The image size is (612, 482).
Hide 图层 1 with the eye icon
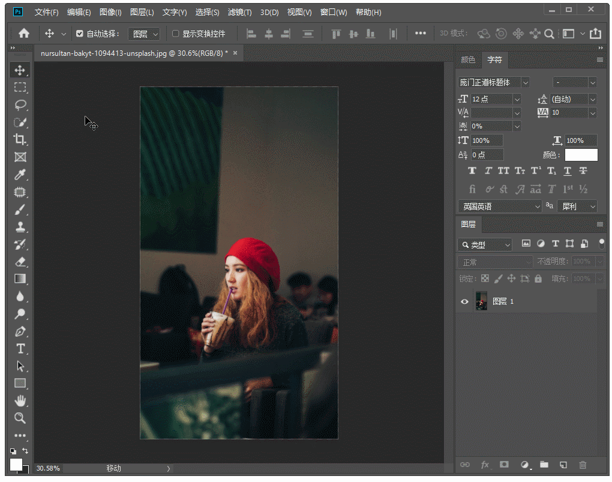point(464,301)
